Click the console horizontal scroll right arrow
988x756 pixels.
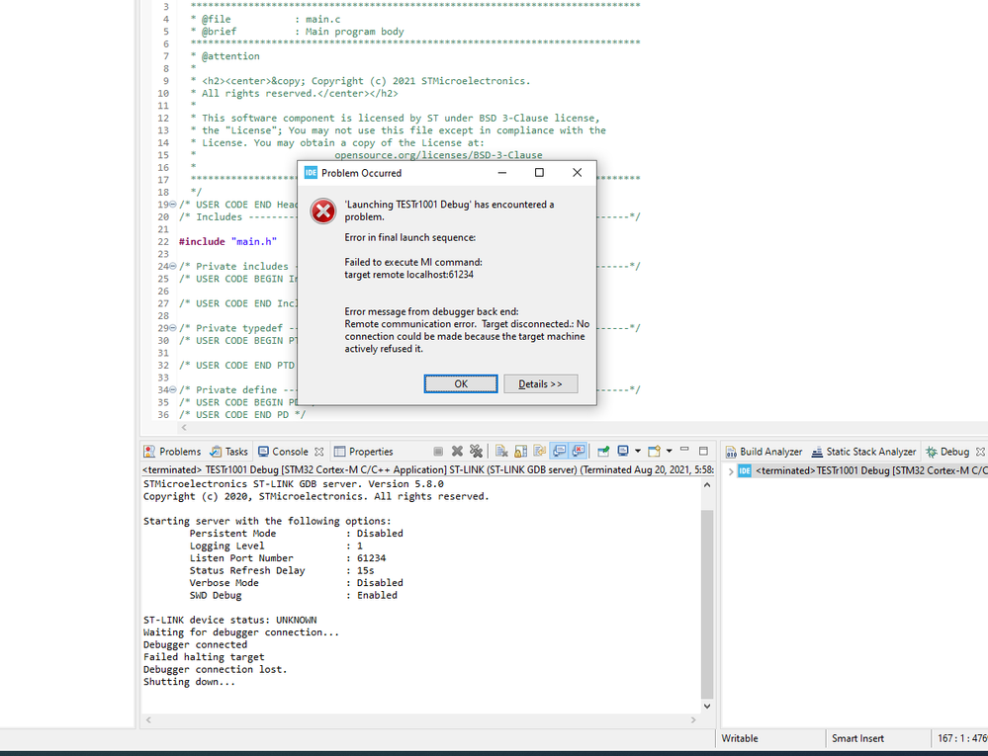pyautogui.click(x=693, y=719)
